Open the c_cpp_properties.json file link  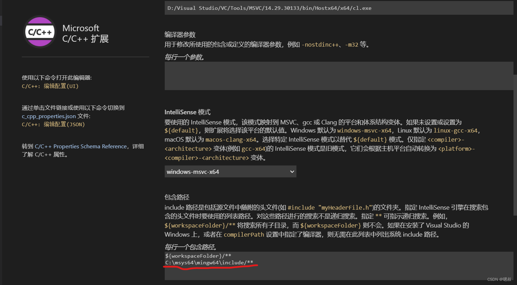coord(49,116)
